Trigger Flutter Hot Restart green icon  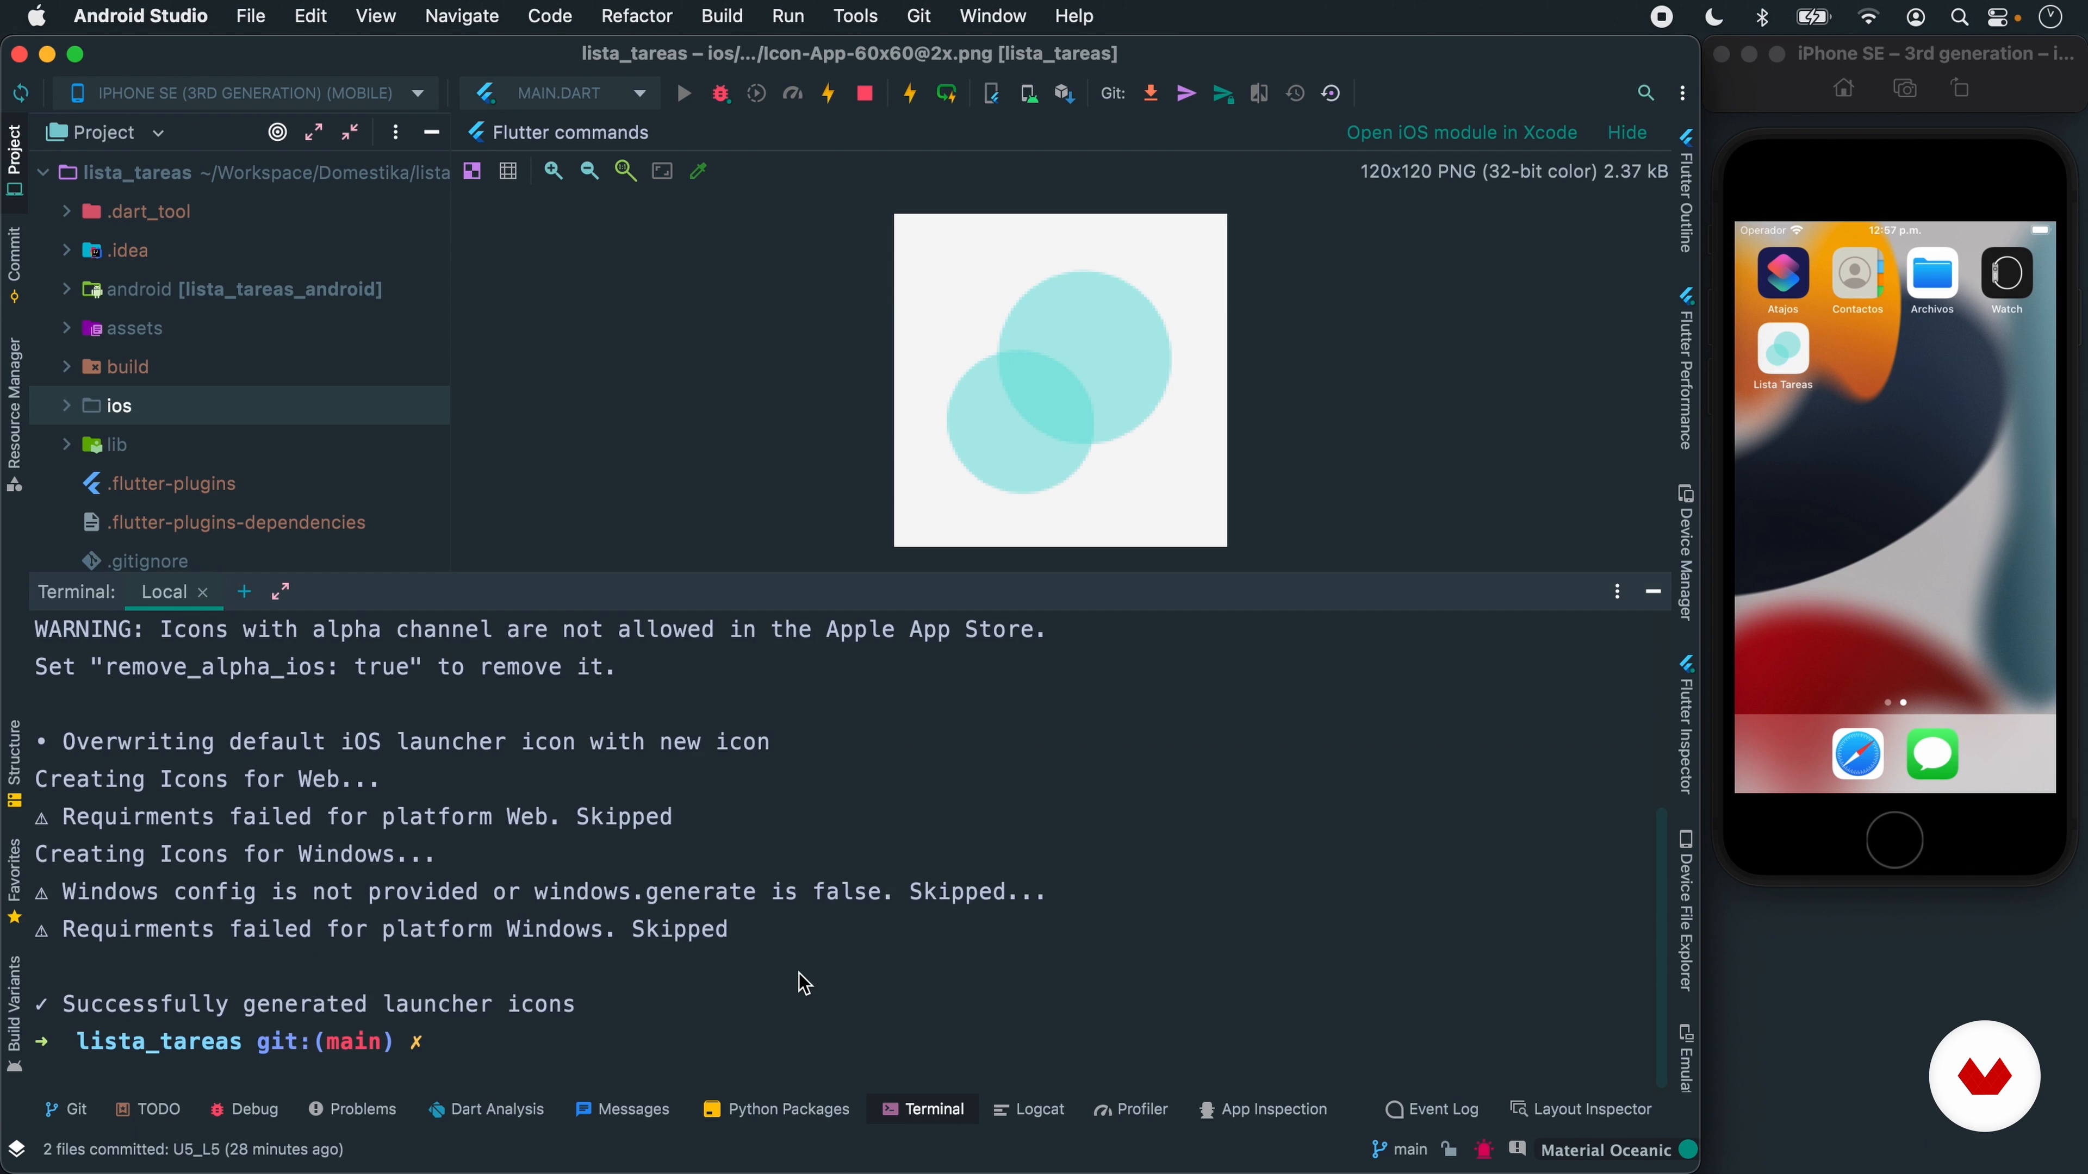click(x=946, y=93)
